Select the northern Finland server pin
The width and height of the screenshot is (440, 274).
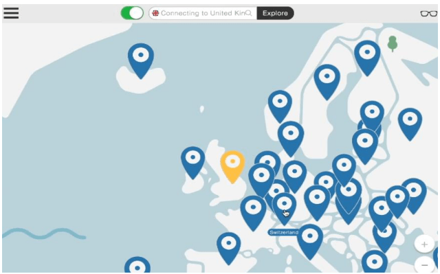pos(367,58)
